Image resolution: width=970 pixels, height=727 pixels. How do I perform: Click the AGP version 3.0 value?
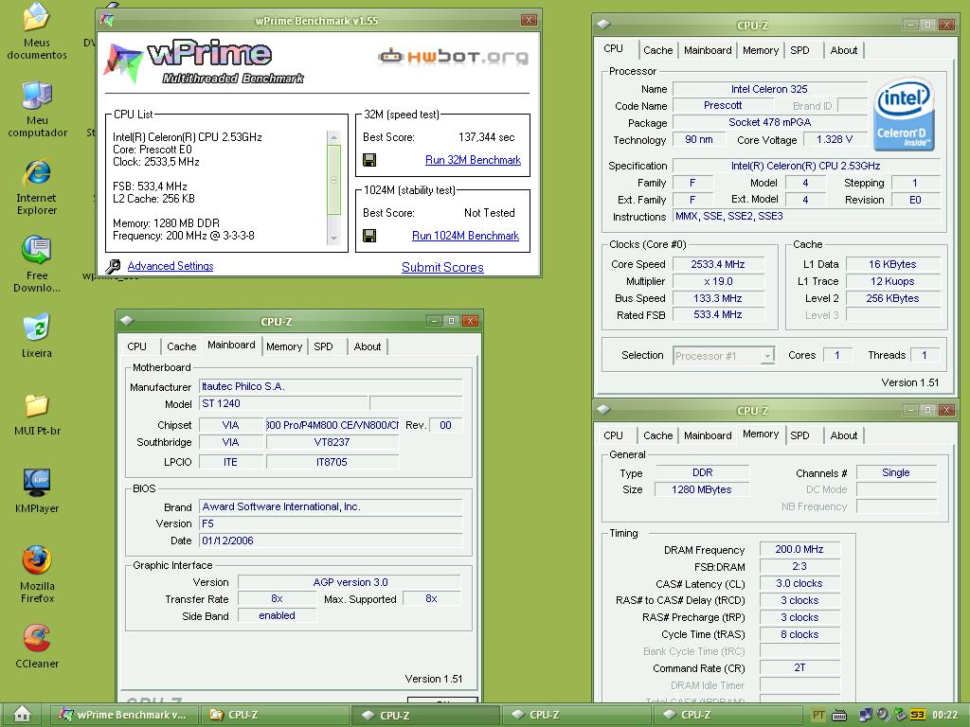coord(350,582)
